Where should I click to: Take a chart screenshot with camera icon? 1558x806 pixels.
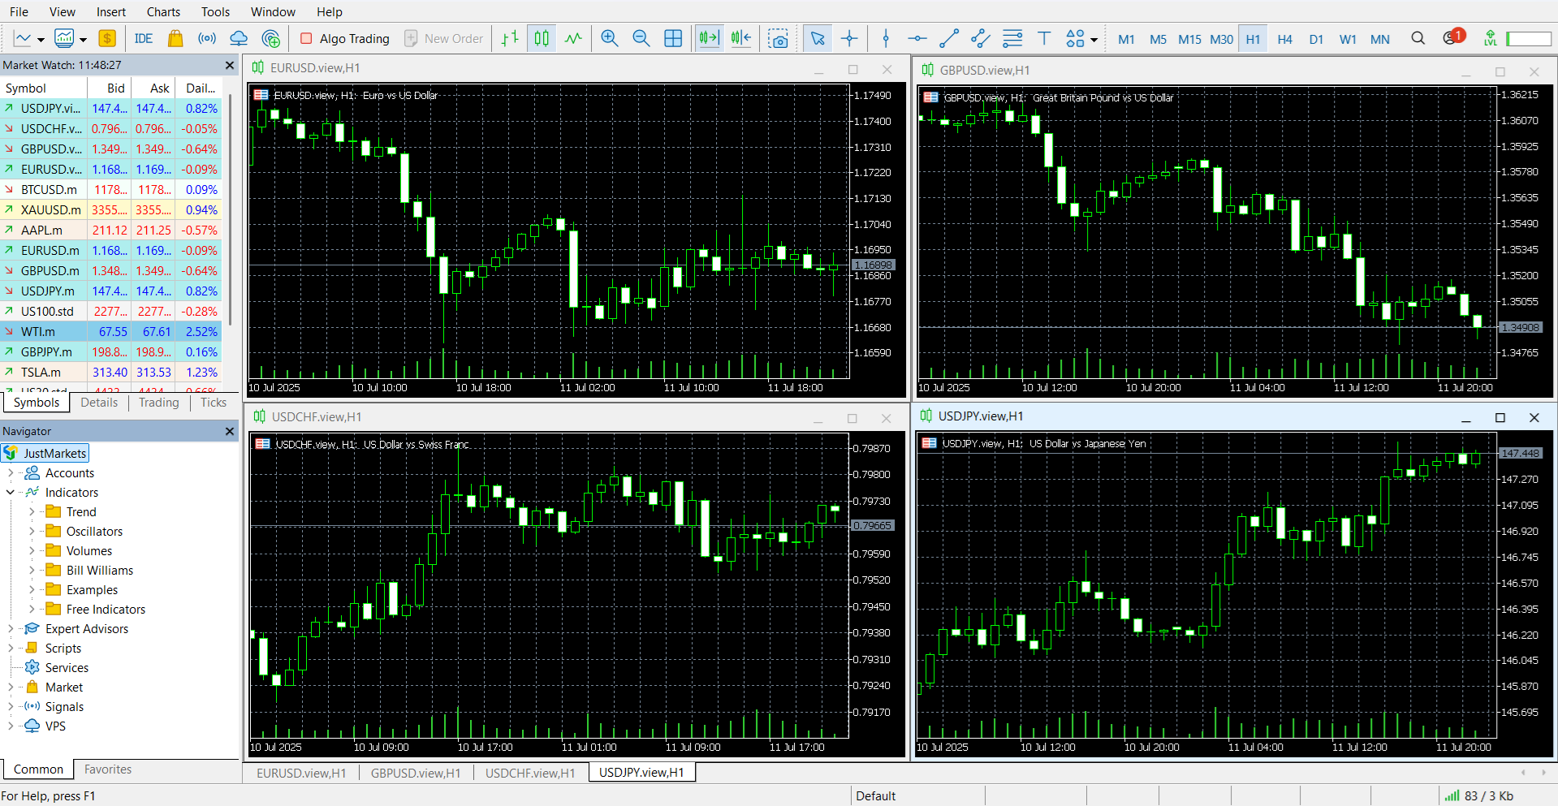778,38
